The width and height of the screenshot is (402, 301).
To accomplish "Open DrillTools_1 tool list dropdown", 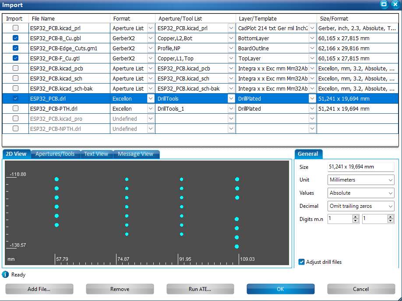I will 231,108.
